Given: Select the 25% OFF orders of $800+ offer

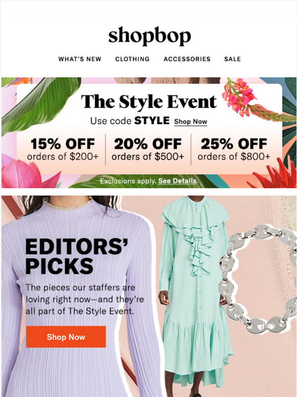Looking at the screenshot, I should pyautogui.click(x=234, y=149).
